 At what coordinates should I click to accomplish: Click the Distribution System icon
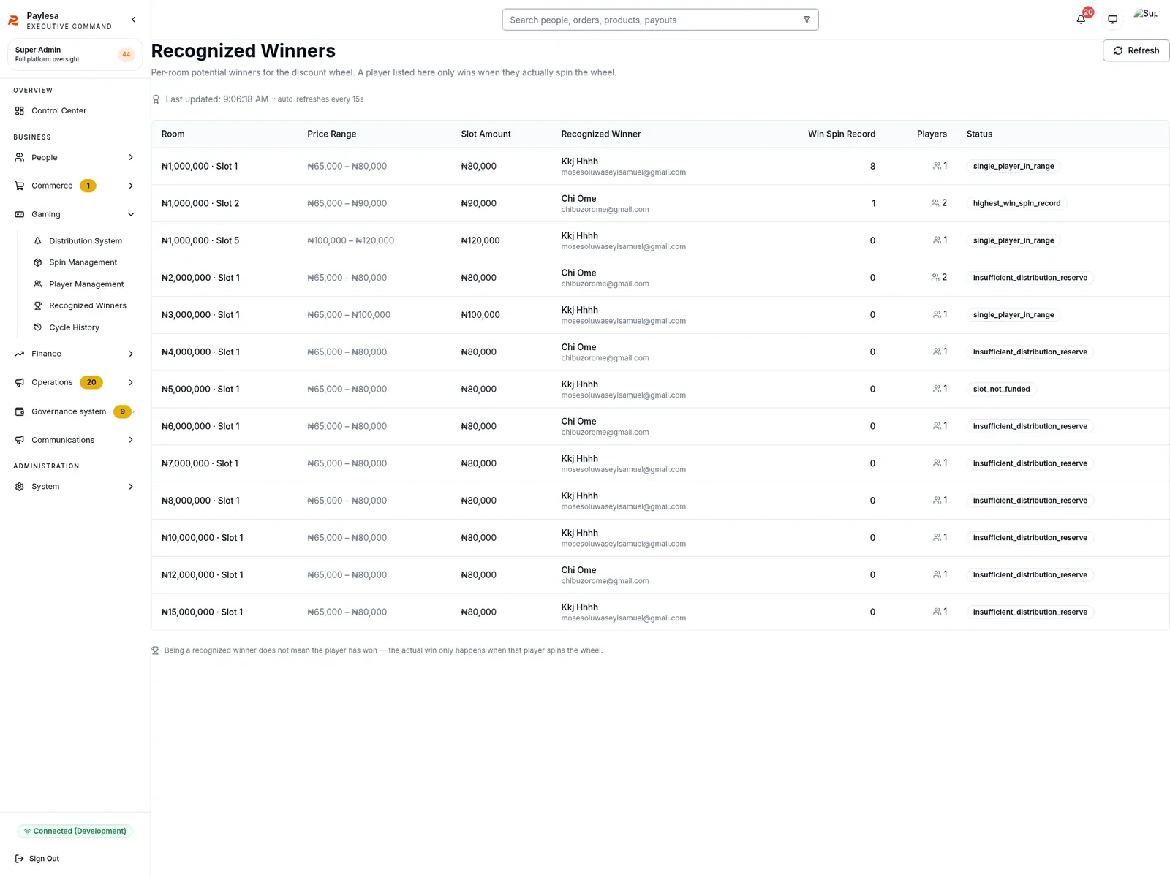38,241
